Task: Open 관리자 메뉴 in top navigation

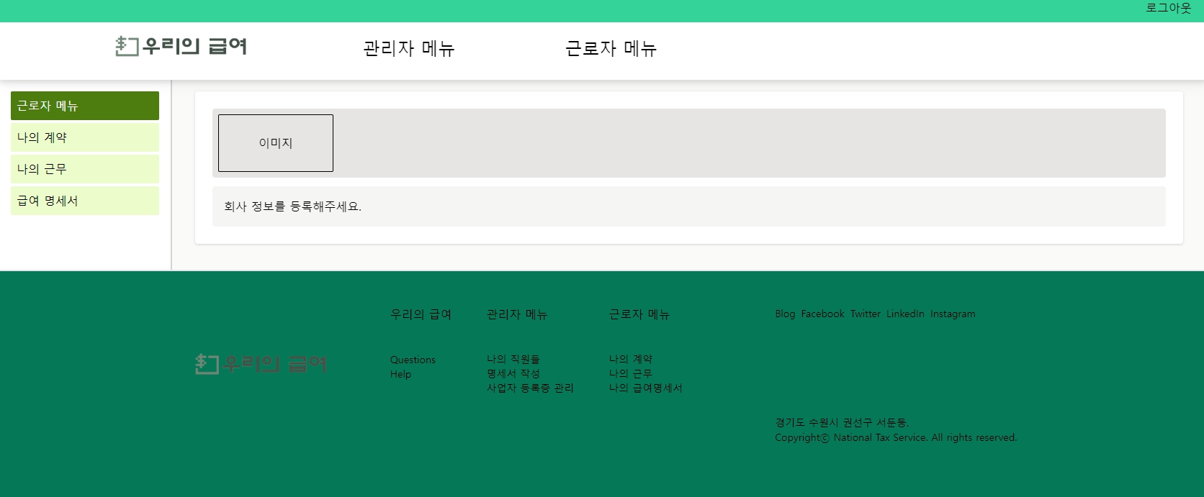Action: pyautogui.click(x=409, y=48)
